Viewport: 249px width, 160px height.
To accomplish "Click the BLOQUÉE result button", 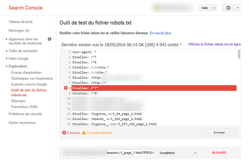I will (x=219, y=153).
